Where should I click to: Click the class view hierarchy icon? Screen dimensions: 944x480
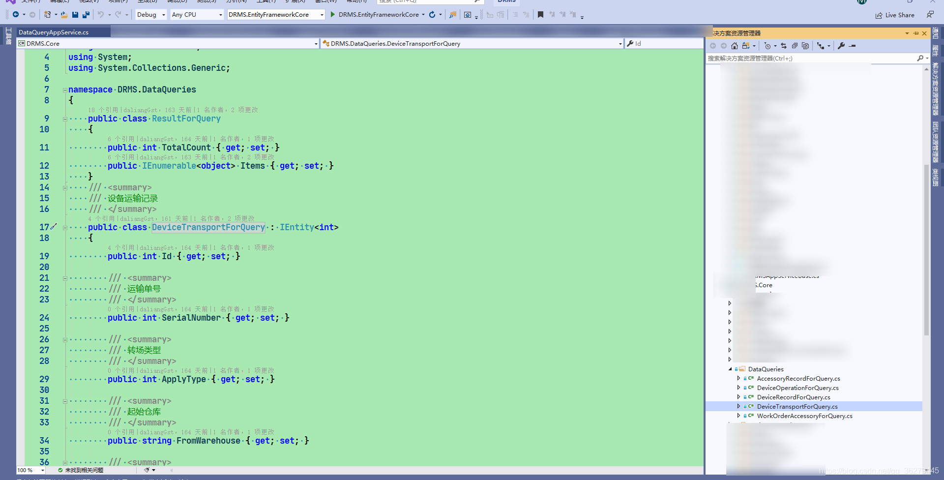[821, 46]
